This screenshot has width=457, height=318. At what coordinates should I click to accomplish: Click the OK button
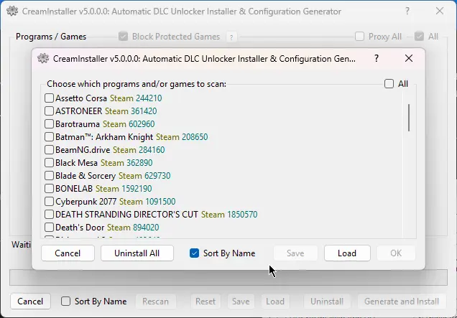(396, 253)
